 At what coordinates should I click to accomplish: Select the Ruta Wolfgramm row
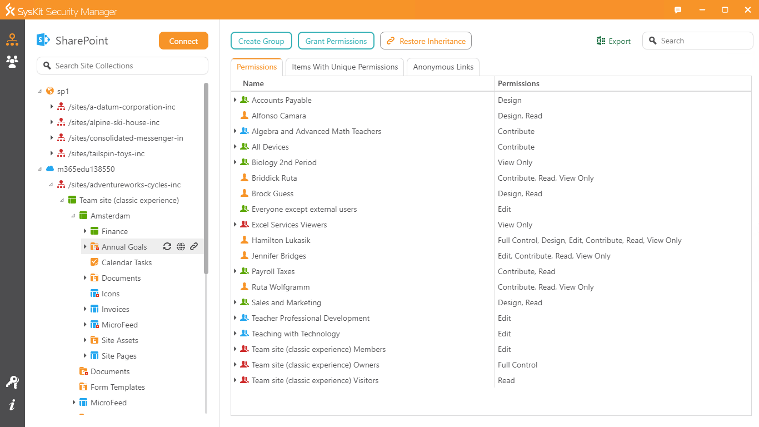pyautogui.click(x=491, y=287)
